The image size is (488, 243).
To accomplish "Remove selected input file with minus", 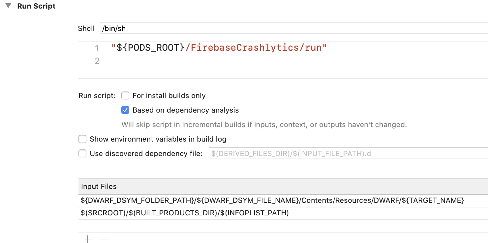I will tap(104, 239).
